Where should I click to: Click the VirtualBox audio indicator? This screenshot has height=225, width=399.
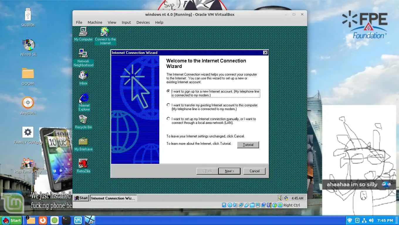point(235,205)
